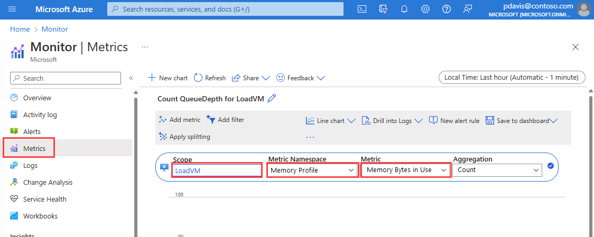Open the Aggregation Count dropdown
Image resolution: width=594 pixels, height=237 pixels.
(x=498, y=170)
